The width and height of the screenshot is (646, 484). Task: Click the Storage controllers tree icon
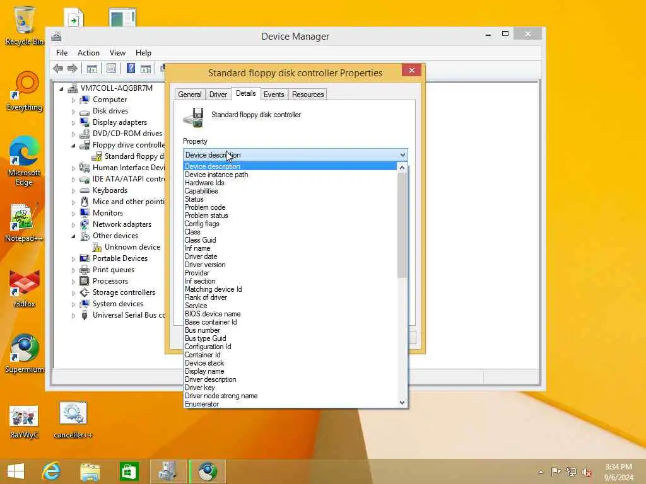coord(85,292)
